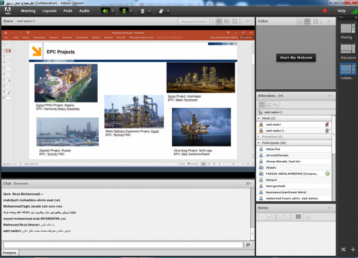This screenshot has height=258, width=358.
Task: Click Start My Webcam button
Action: (x=296, y=58)
